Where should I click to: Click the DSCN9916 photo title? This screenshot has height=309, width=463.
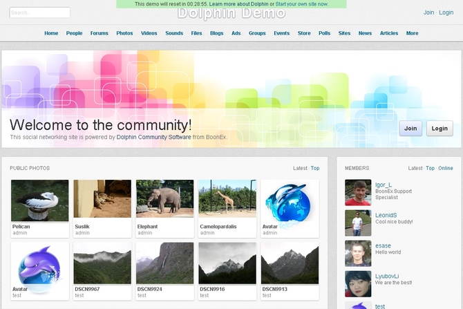[x=212, y=289]
